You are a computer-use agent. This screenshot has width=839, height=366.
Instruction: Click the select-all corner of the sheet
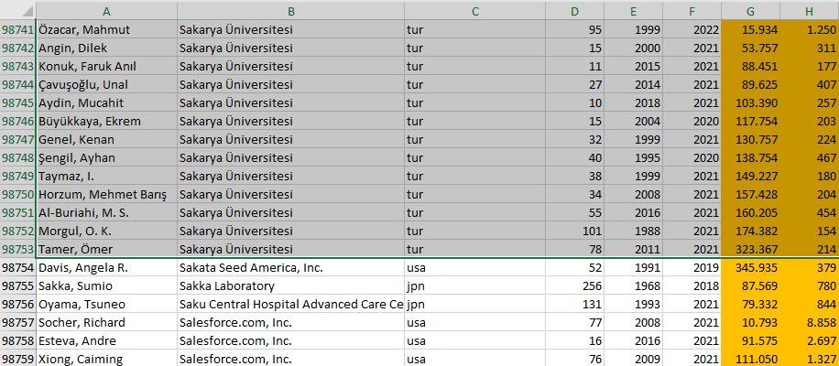16,10
